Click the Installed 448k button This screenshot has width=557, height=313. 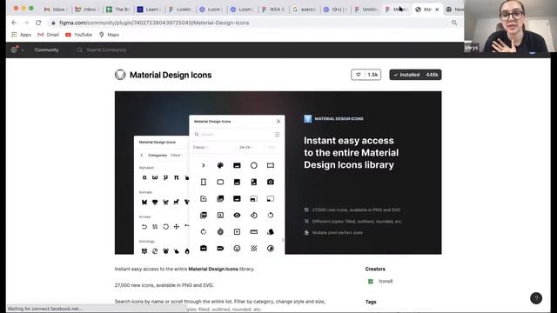coord(415,75)
